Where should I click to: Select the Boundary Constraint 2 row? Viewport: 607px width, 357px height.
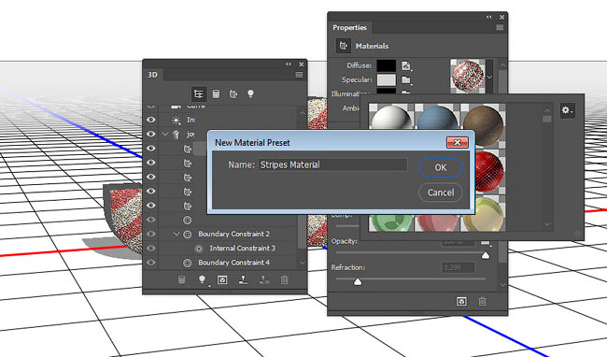(x=229, y=234)
